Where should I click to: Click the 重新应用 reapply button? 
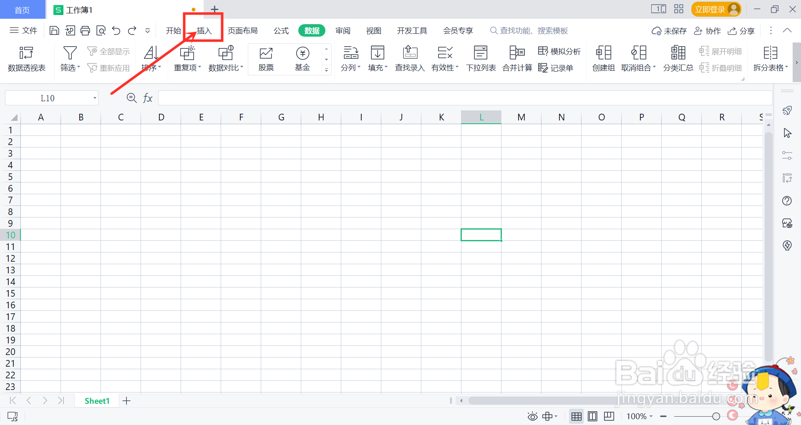109,67
